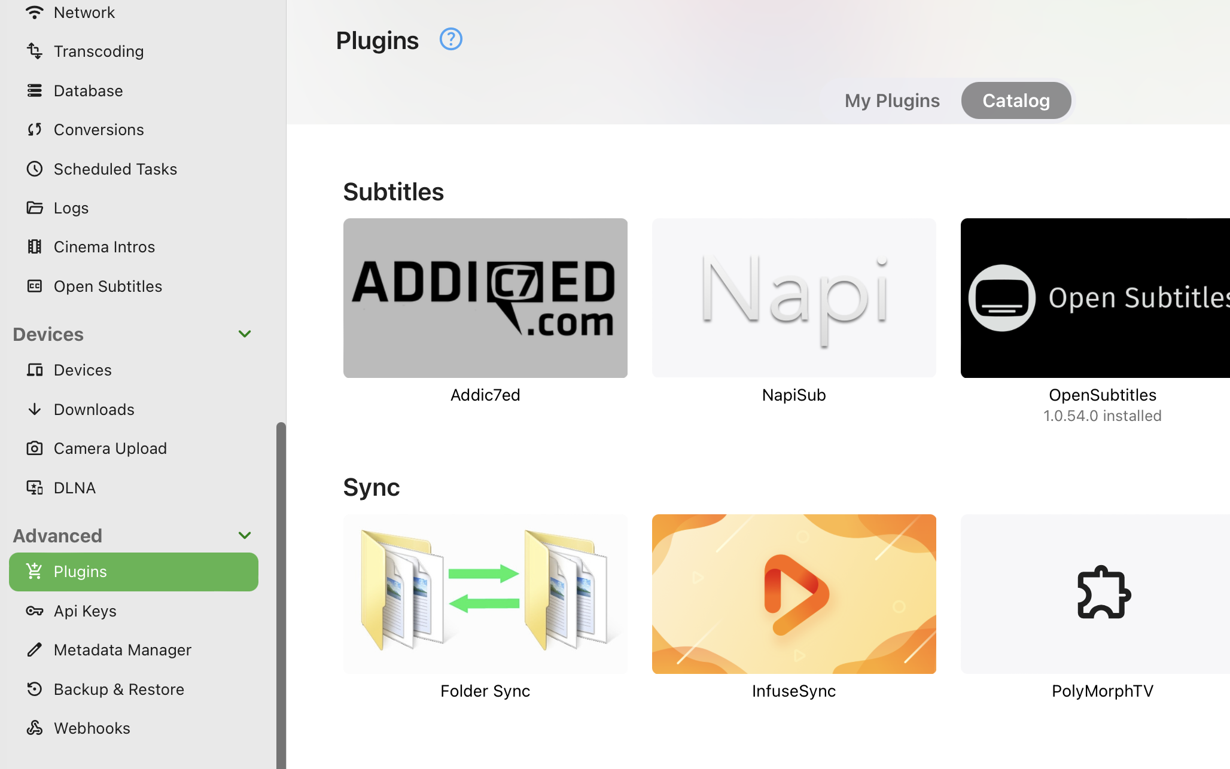The width and height of the screenshot is (1230, 769).
Task: Switch to the Catalog tab
Action: [x=1016, y=100]
